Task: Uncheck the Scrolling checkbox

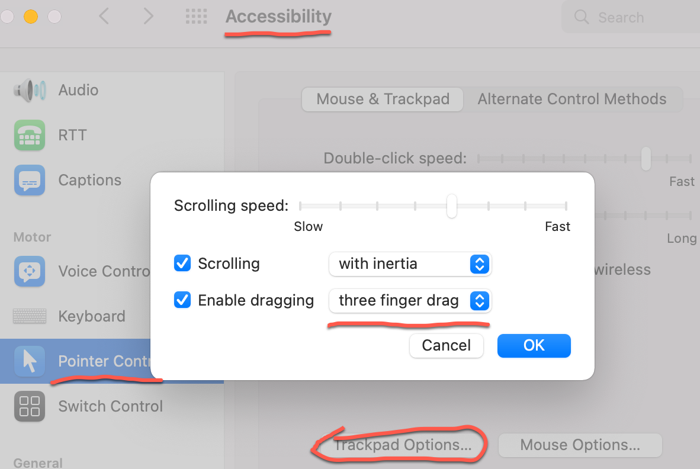Action: (x=182, y=264)
